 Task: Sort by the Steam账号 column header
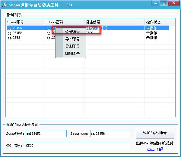click(x=26, y=22)
